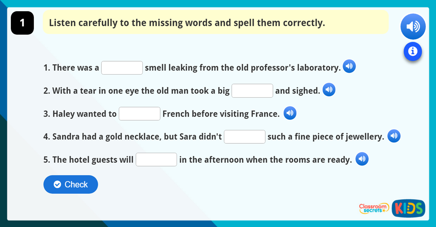Play audio for sentence 4 about gold necklace
The width and height of the screenshot is (436, 227).
[x=394, y=136]
